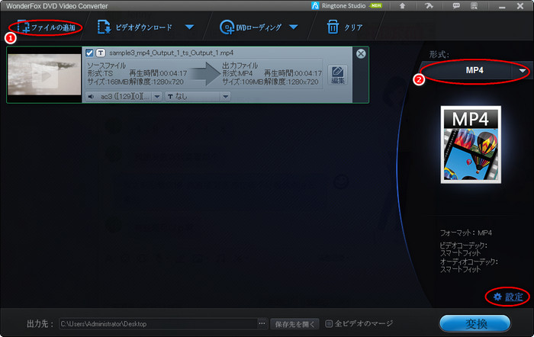Play the video thumbnail preview
534x337 pixels.
pos(44,75)
